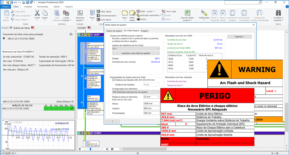This screenshot has height=155, width=289.
Task: Click the yellow Novo note icon
Action: (x=125, y=13)
